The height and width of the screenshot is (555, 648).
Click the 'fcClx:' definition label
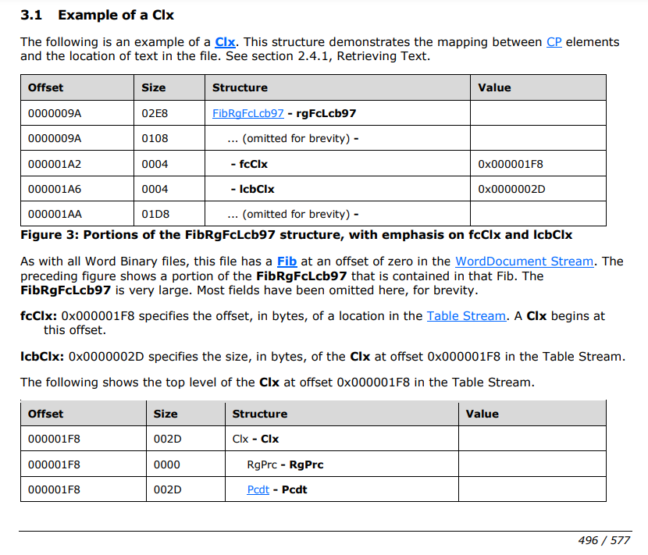(39, 316)
